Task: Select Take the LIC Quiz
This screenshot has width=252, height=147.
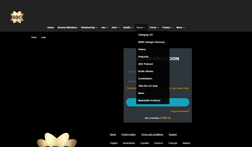Action: point(148,86)
